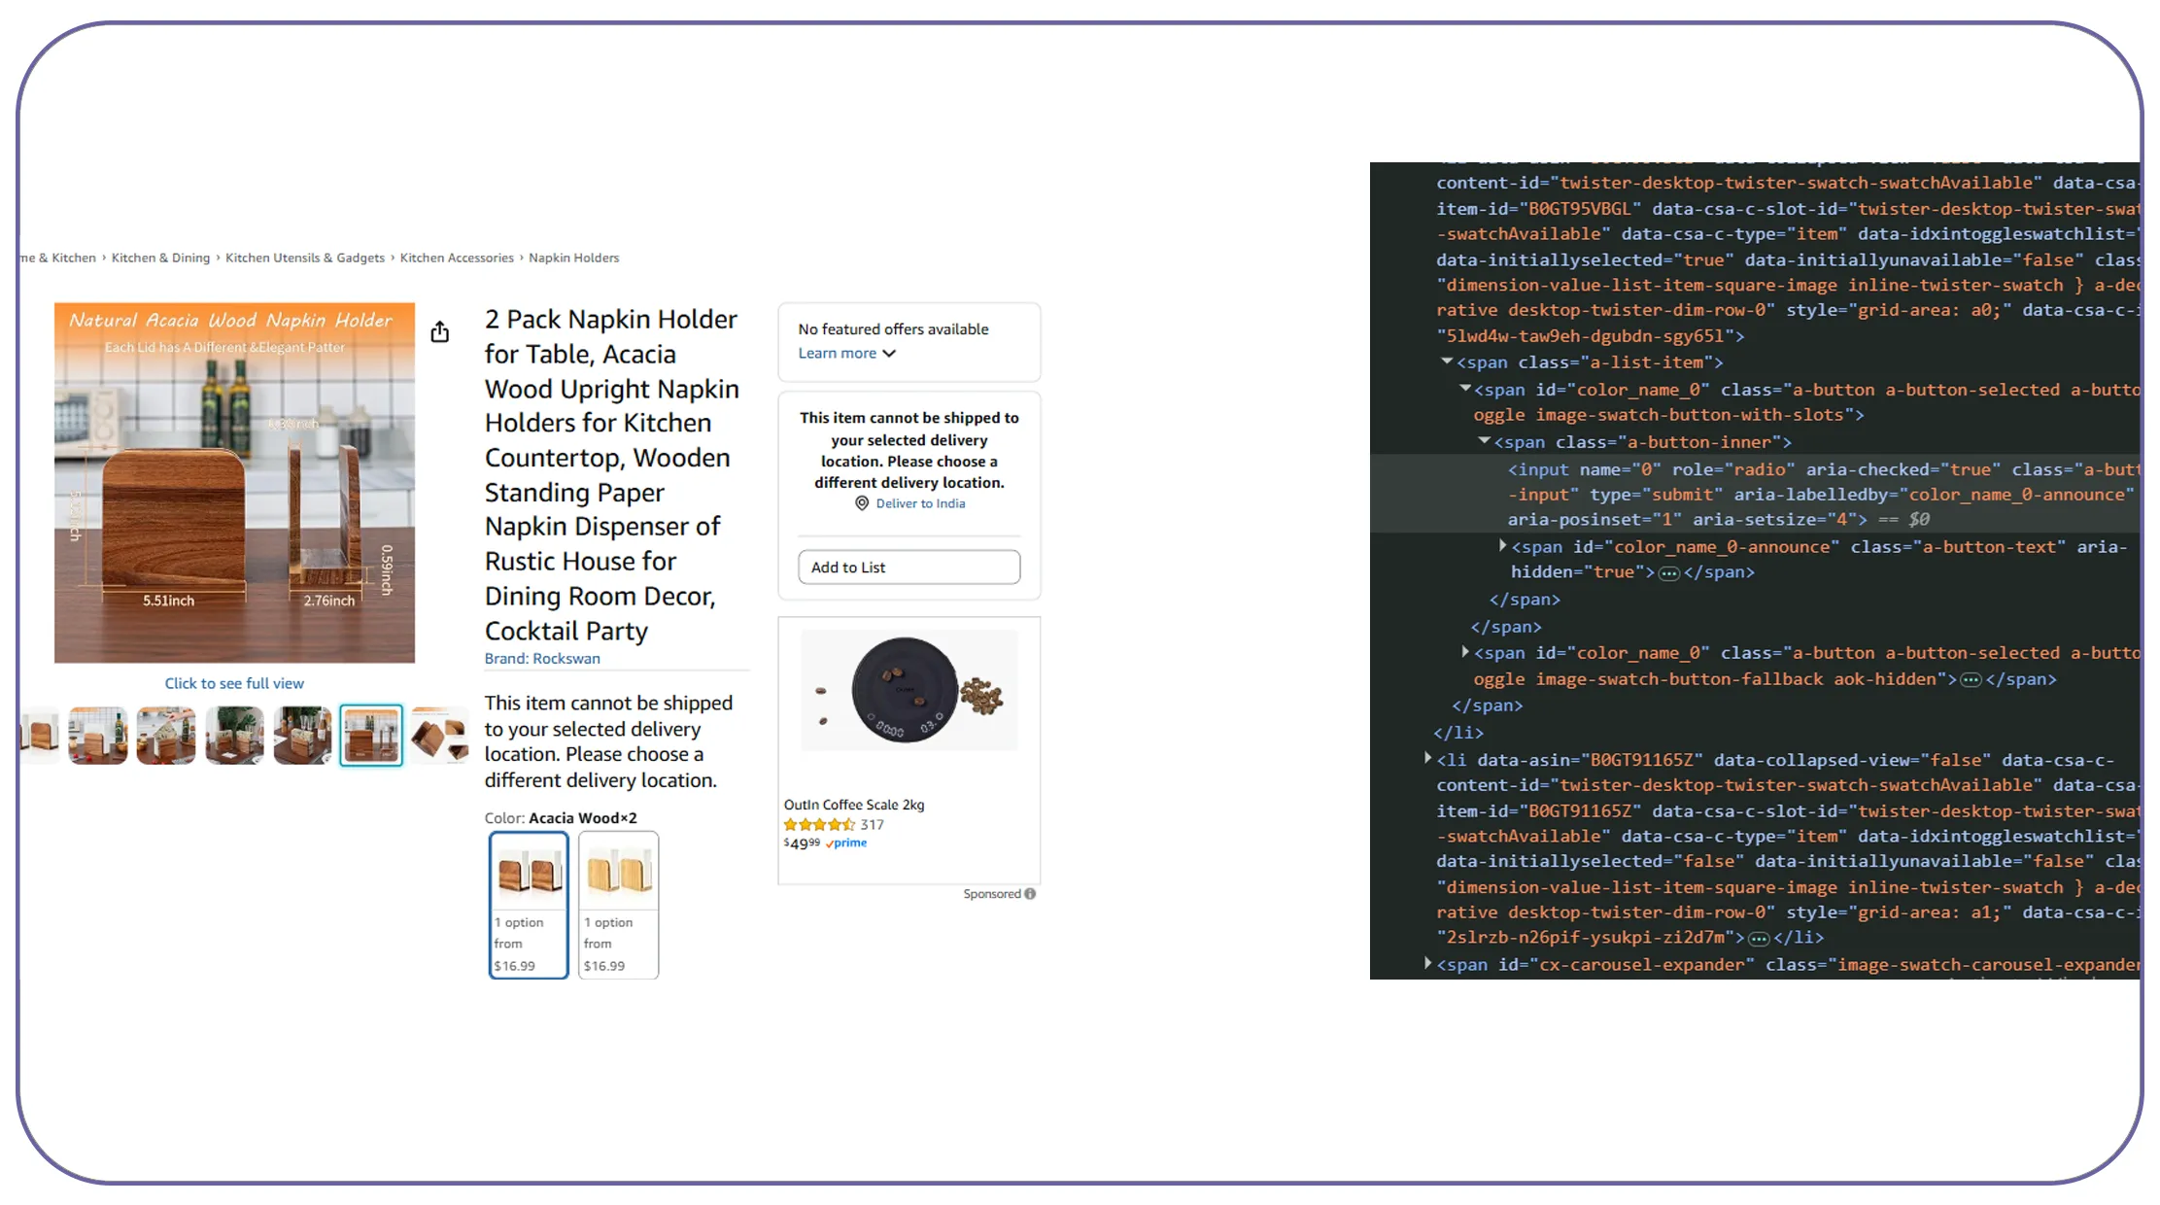Click the ellipsis in the color_name_0-announce span

click(1669, 573)
